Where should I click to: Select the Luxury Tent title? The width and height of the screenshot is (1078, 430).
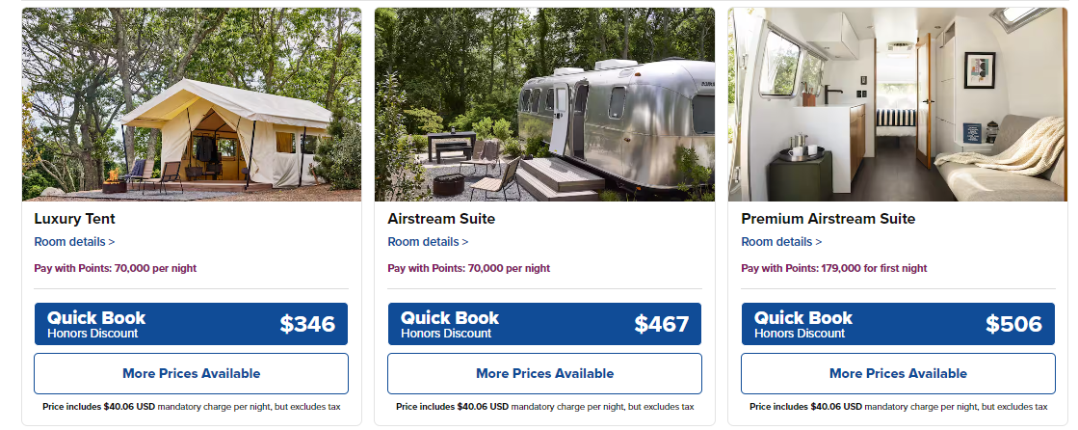click(x=74, y=219)
